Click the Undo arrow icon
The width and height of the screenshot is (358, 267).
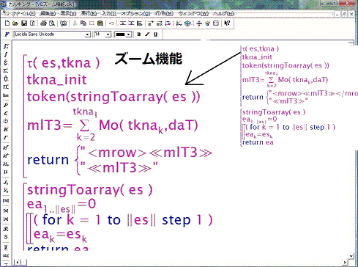point(111,23)
